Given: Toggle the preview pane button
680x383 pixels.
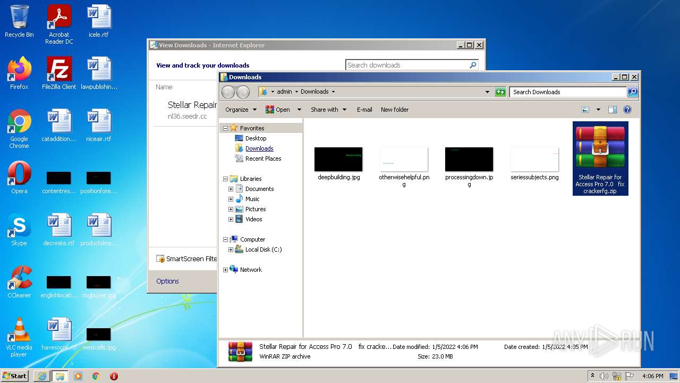Looking at the screenshot, I should click(612, 110).
